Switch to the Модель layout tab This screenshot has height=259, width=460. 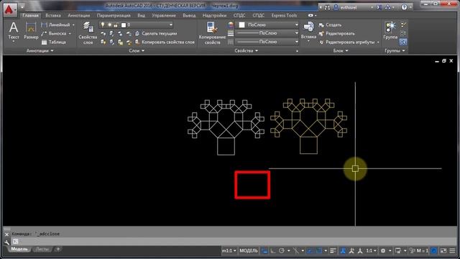point(19,250)
